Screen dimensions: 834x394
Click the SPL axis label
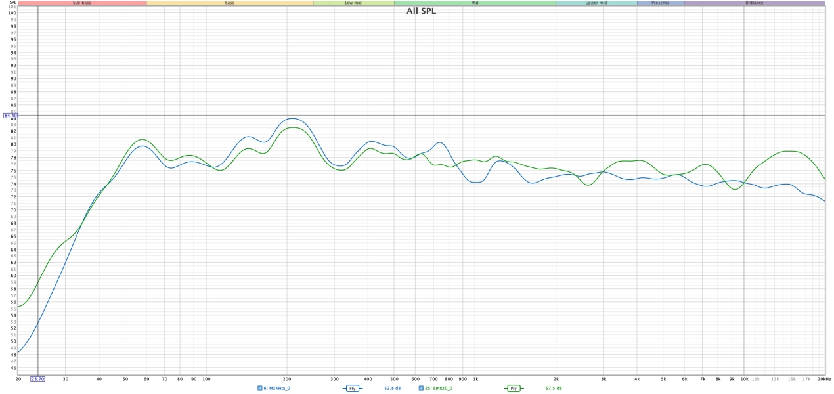(x=12, y=3)
